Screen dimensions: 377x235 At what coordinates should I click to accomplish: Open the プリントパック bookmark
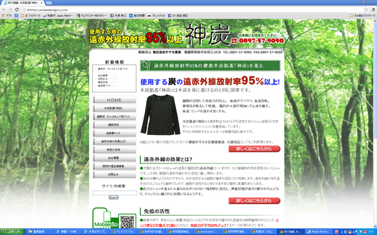[156, 15]
